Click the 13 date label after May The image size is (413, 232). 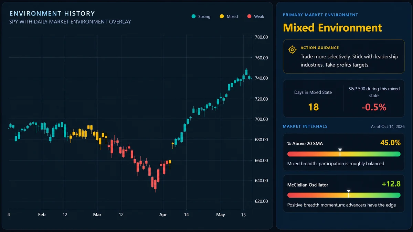244,214
